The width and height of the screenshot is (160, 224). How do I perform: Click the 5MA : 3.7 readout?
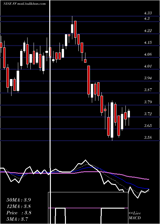click(x=17, y=219)
